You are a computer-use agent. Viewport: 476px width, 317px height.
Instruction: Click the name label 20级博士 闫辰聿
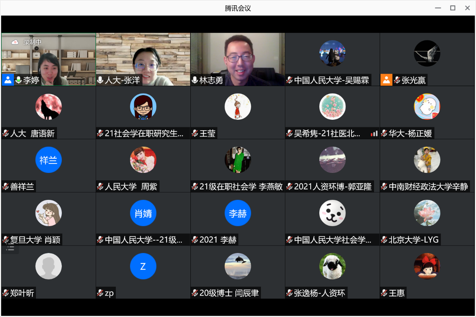[229, 293]
